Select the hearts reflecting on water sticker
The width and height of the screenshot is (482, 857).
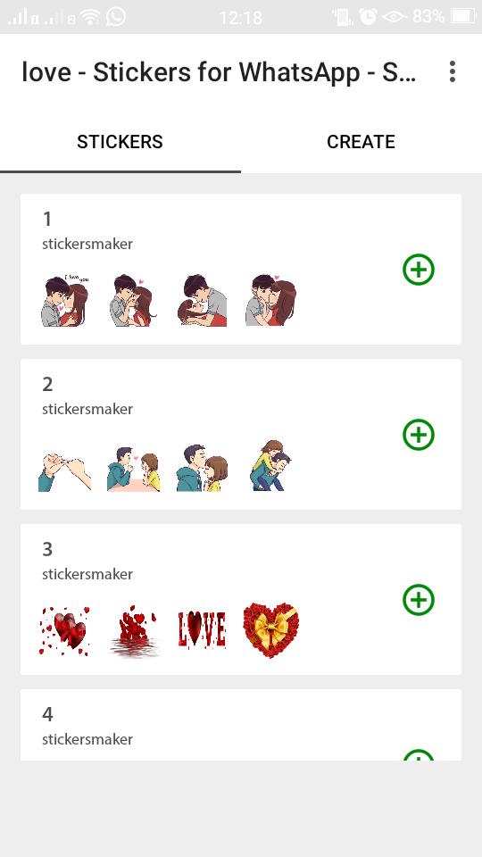(x=134, y=630)
